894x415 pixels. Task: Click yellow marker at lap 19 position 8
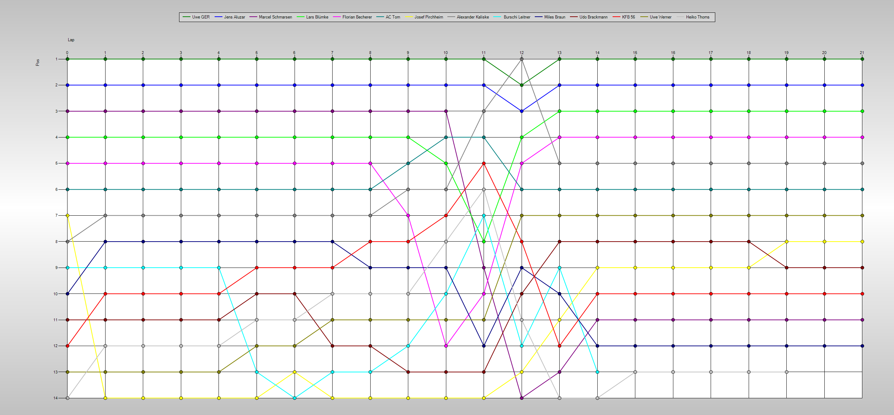pos(787,242)
